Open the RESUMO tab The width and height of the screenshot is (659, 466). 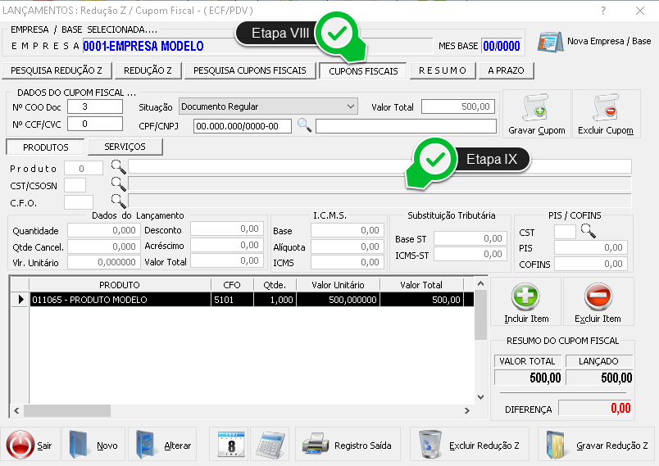point(442,70)
